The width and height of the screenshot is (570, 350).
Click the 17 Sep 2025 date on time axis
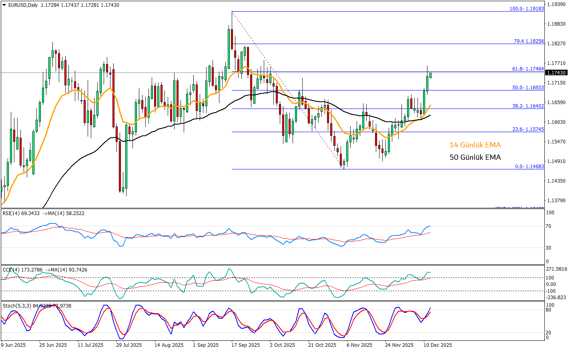tap(245, 345)
